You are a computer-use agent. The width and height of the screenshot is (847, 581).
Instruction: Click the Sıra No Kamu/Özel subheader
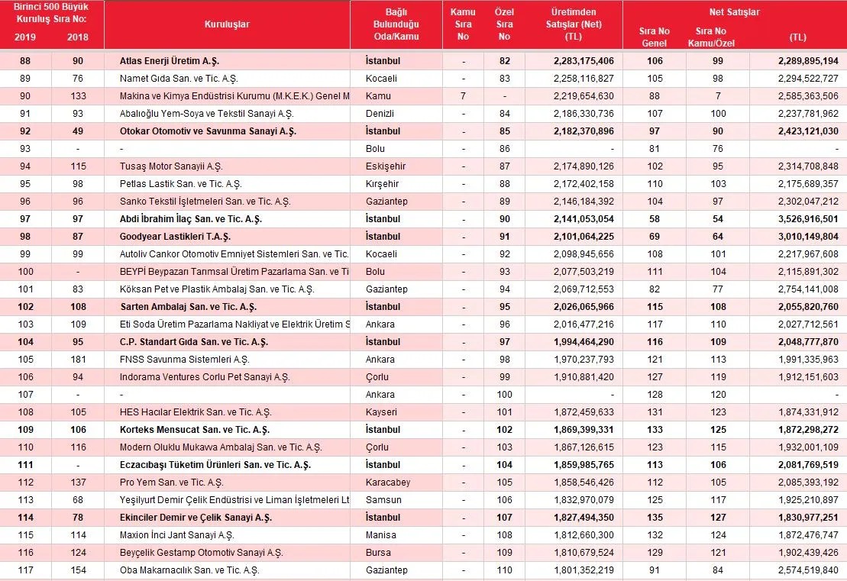click(711, 37)
